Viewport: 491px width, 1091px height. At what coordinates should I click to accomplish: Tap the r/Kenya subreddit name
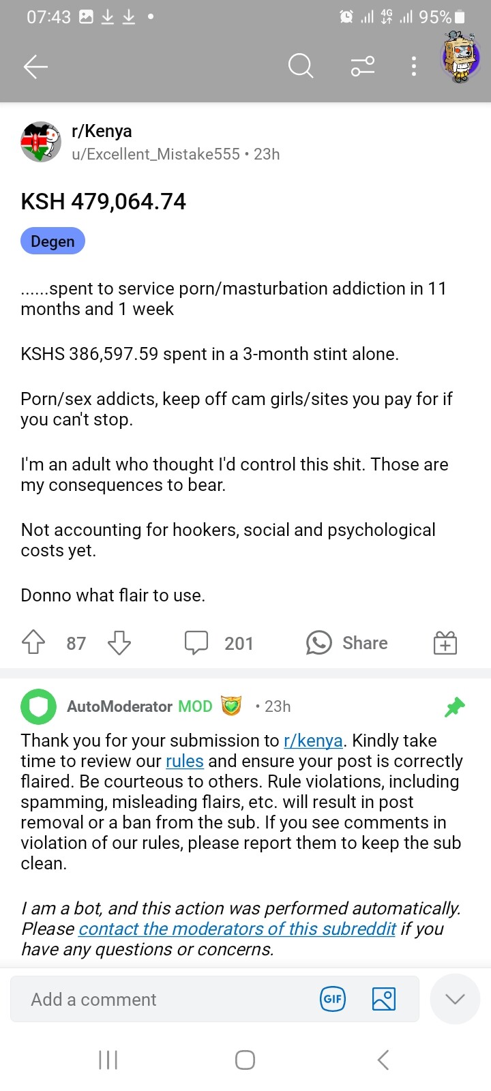(102, 131)
